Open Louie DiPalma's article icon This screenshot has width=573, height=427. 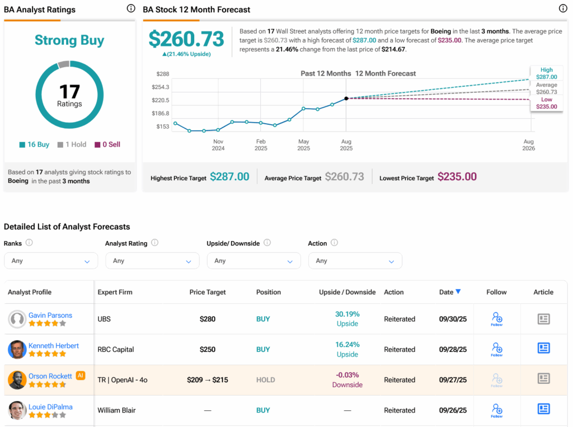click(543, 409)
